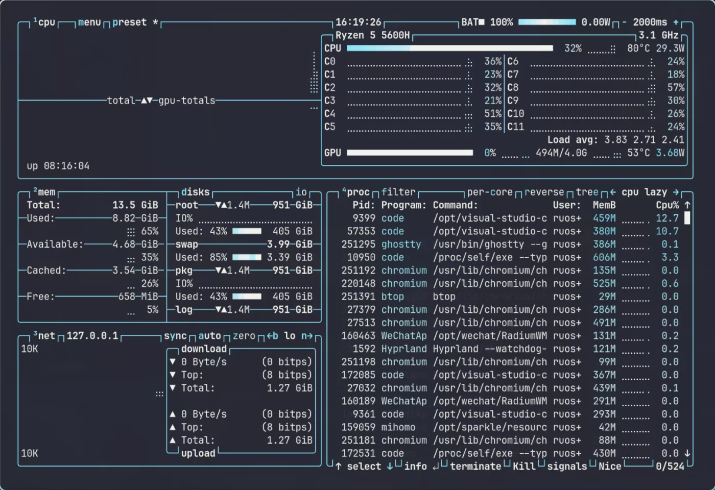Image resolution: width=715 pixels, height=490 pixels.
Task: Click the filter option in proc box
Action: coord(398,192)
